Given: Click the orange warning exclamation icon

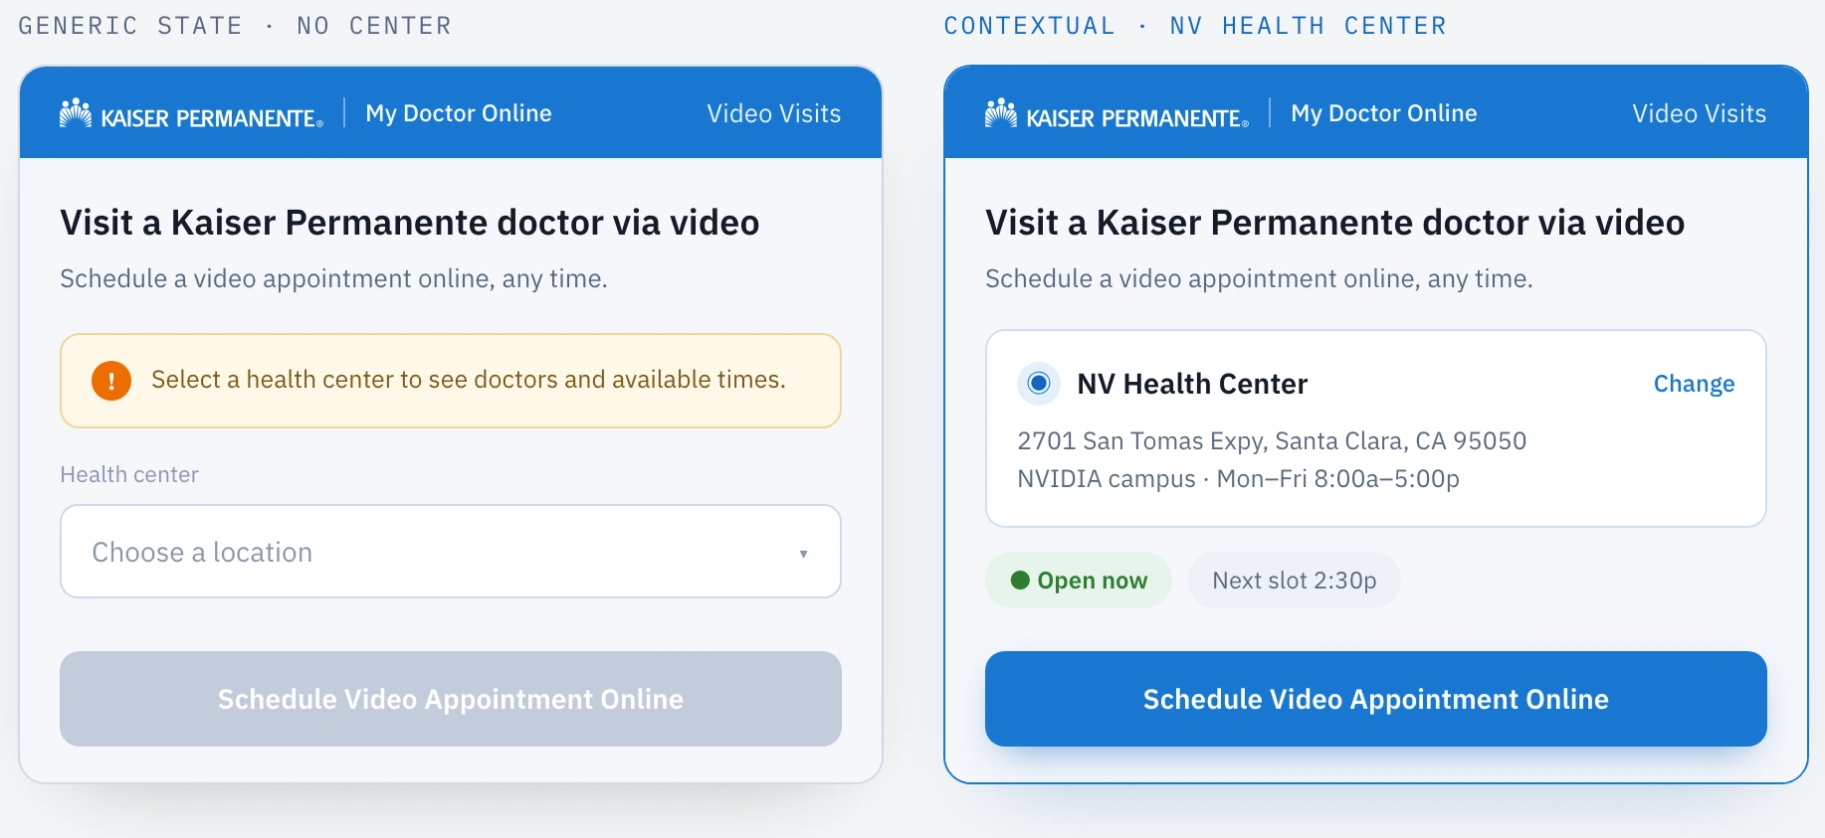Looking at the screenshot, I should (111, 381).
